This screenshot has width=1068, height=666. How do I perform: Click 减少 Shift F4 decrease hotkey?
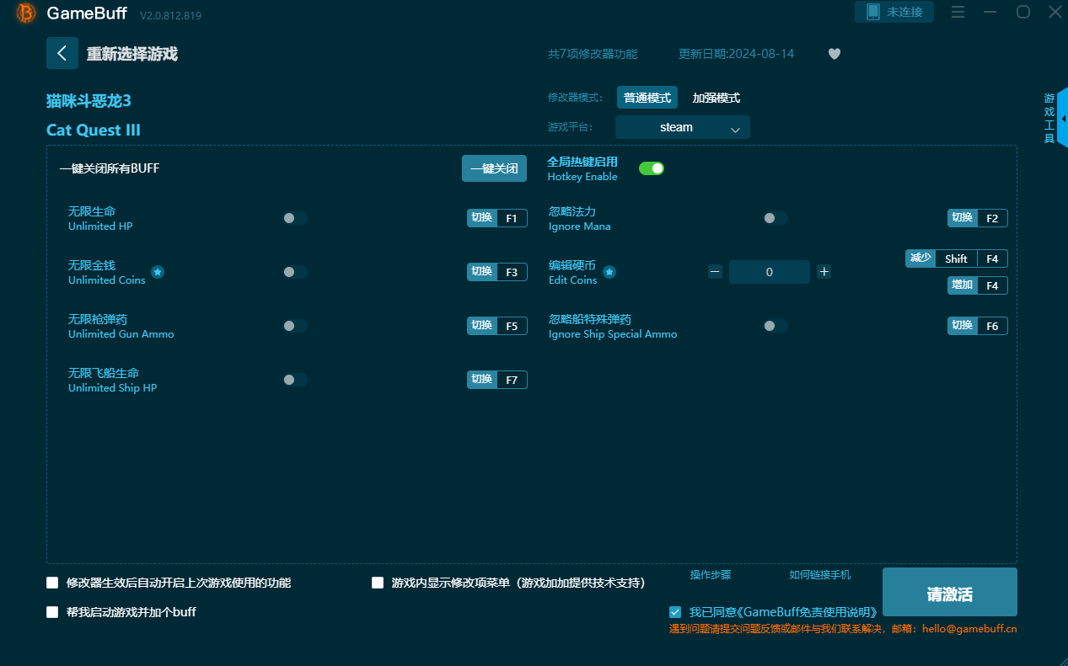[957, 258]
